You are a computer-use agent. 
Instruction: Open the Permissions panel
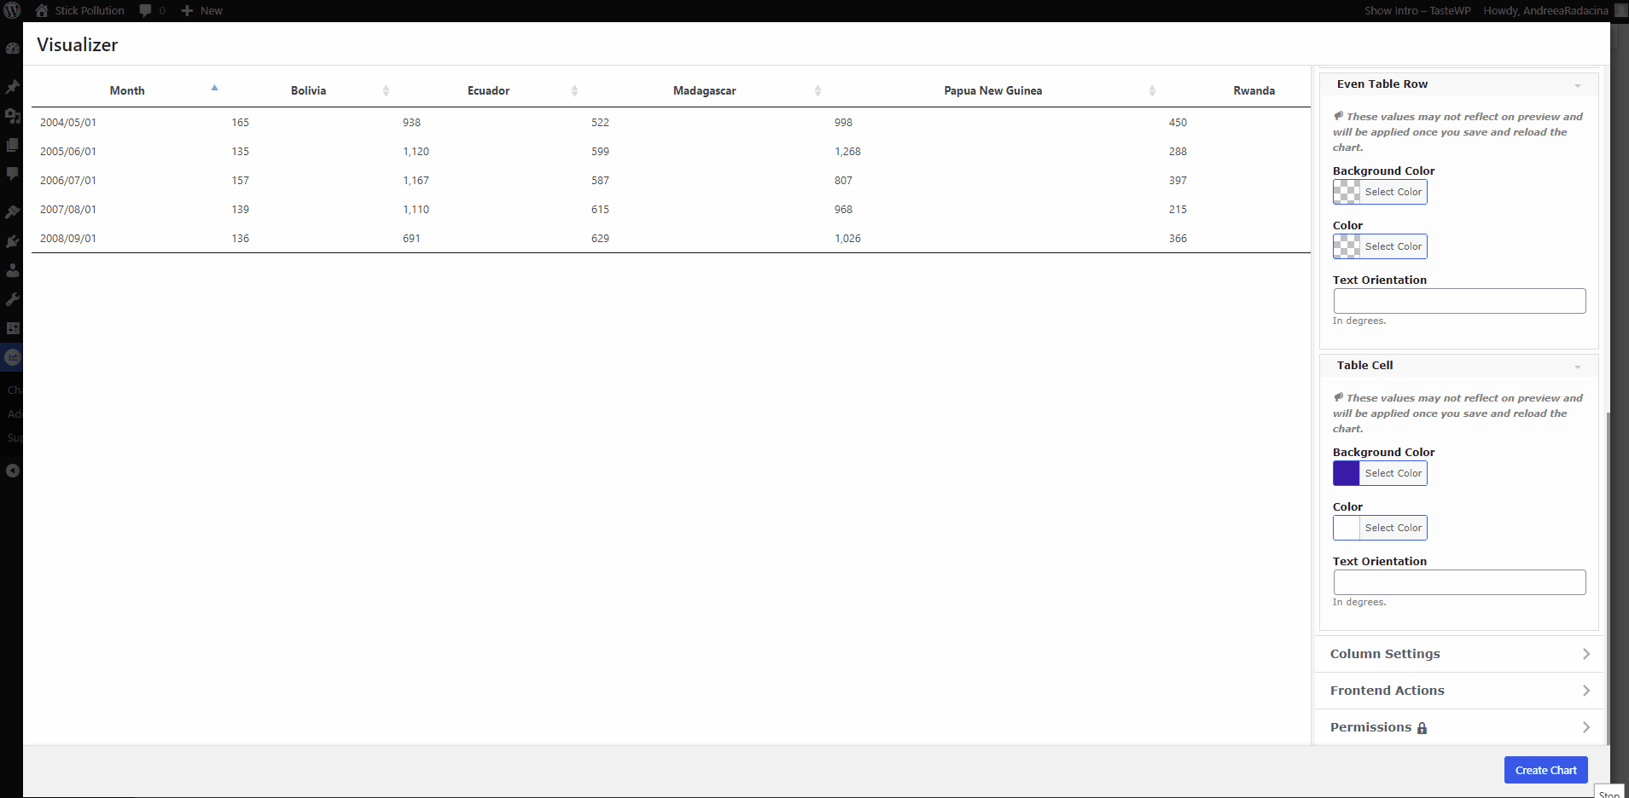pyautogui.click(x=1458, y=727)
